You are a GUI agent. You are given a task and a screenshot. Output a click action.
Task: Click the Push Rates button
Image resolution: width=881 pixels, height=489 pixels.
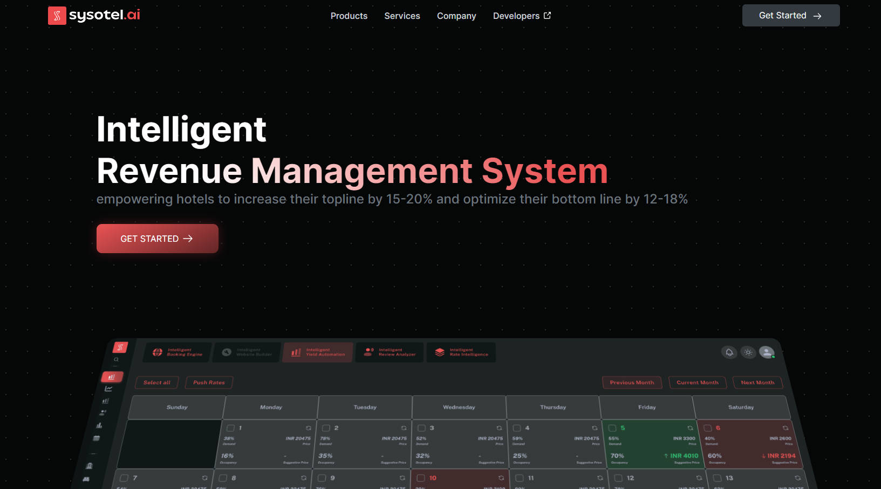209,383
